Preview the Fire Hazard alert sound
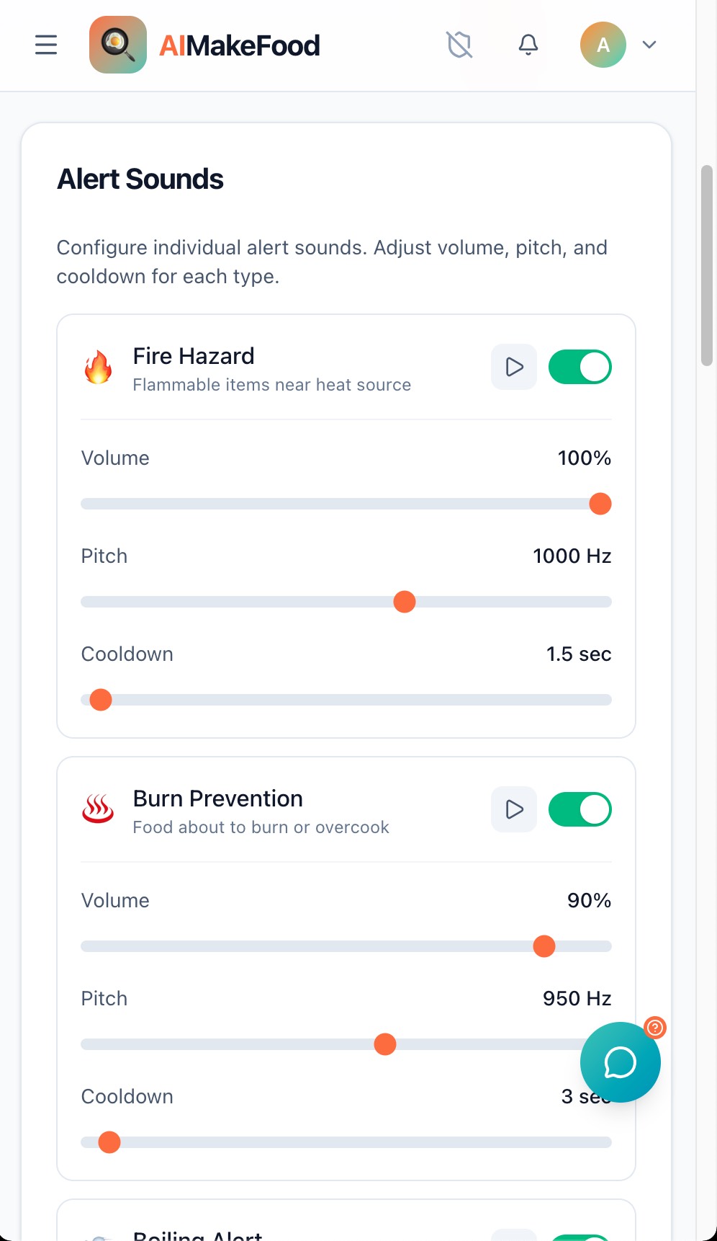Viewport: 717px width, 1241px height. tap(514, 367)
